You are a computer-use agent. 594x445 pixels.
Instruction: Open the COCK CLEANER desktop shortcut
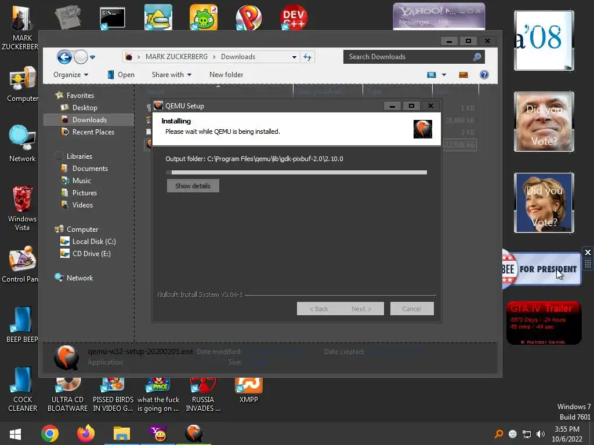[x=23, y=389]
